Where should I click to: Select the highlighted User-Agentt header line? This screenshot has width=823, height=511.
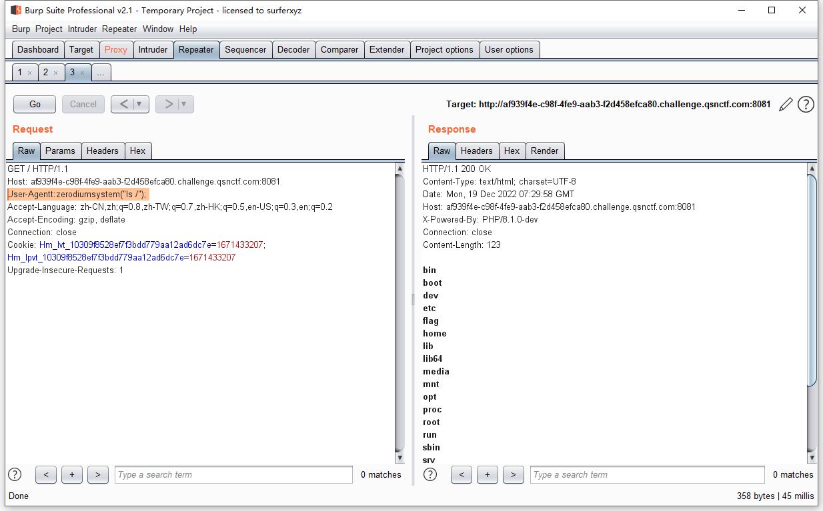(77, 194)
